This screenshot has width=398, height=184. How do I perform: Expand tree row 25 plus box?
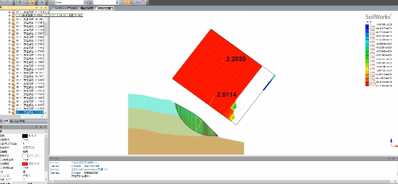(x=9, y=51)
